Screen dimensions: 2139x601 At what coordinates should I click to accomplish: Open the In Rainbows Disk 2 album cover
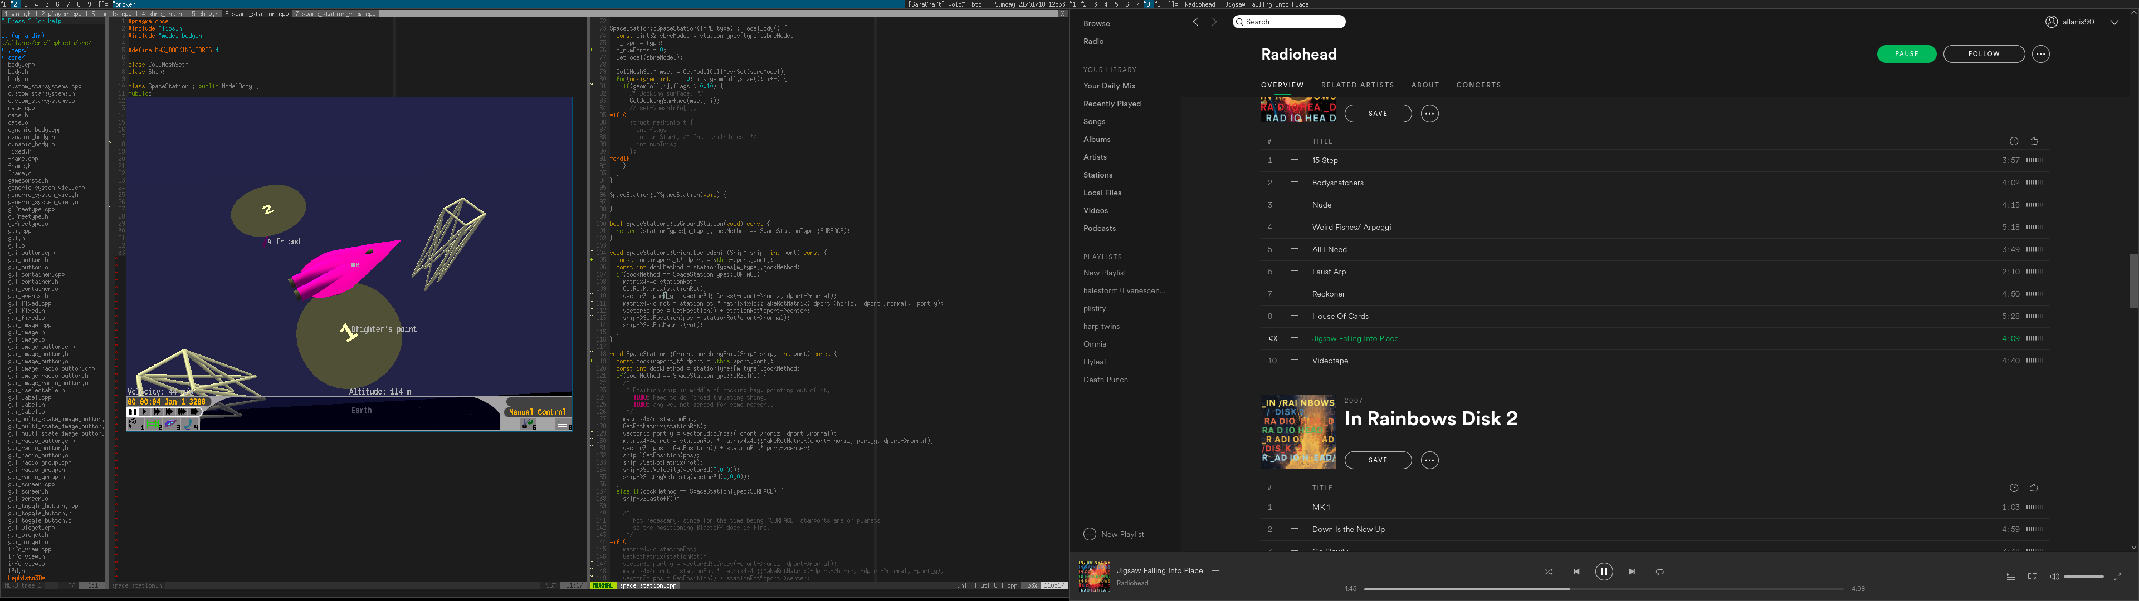point(1298,432)
